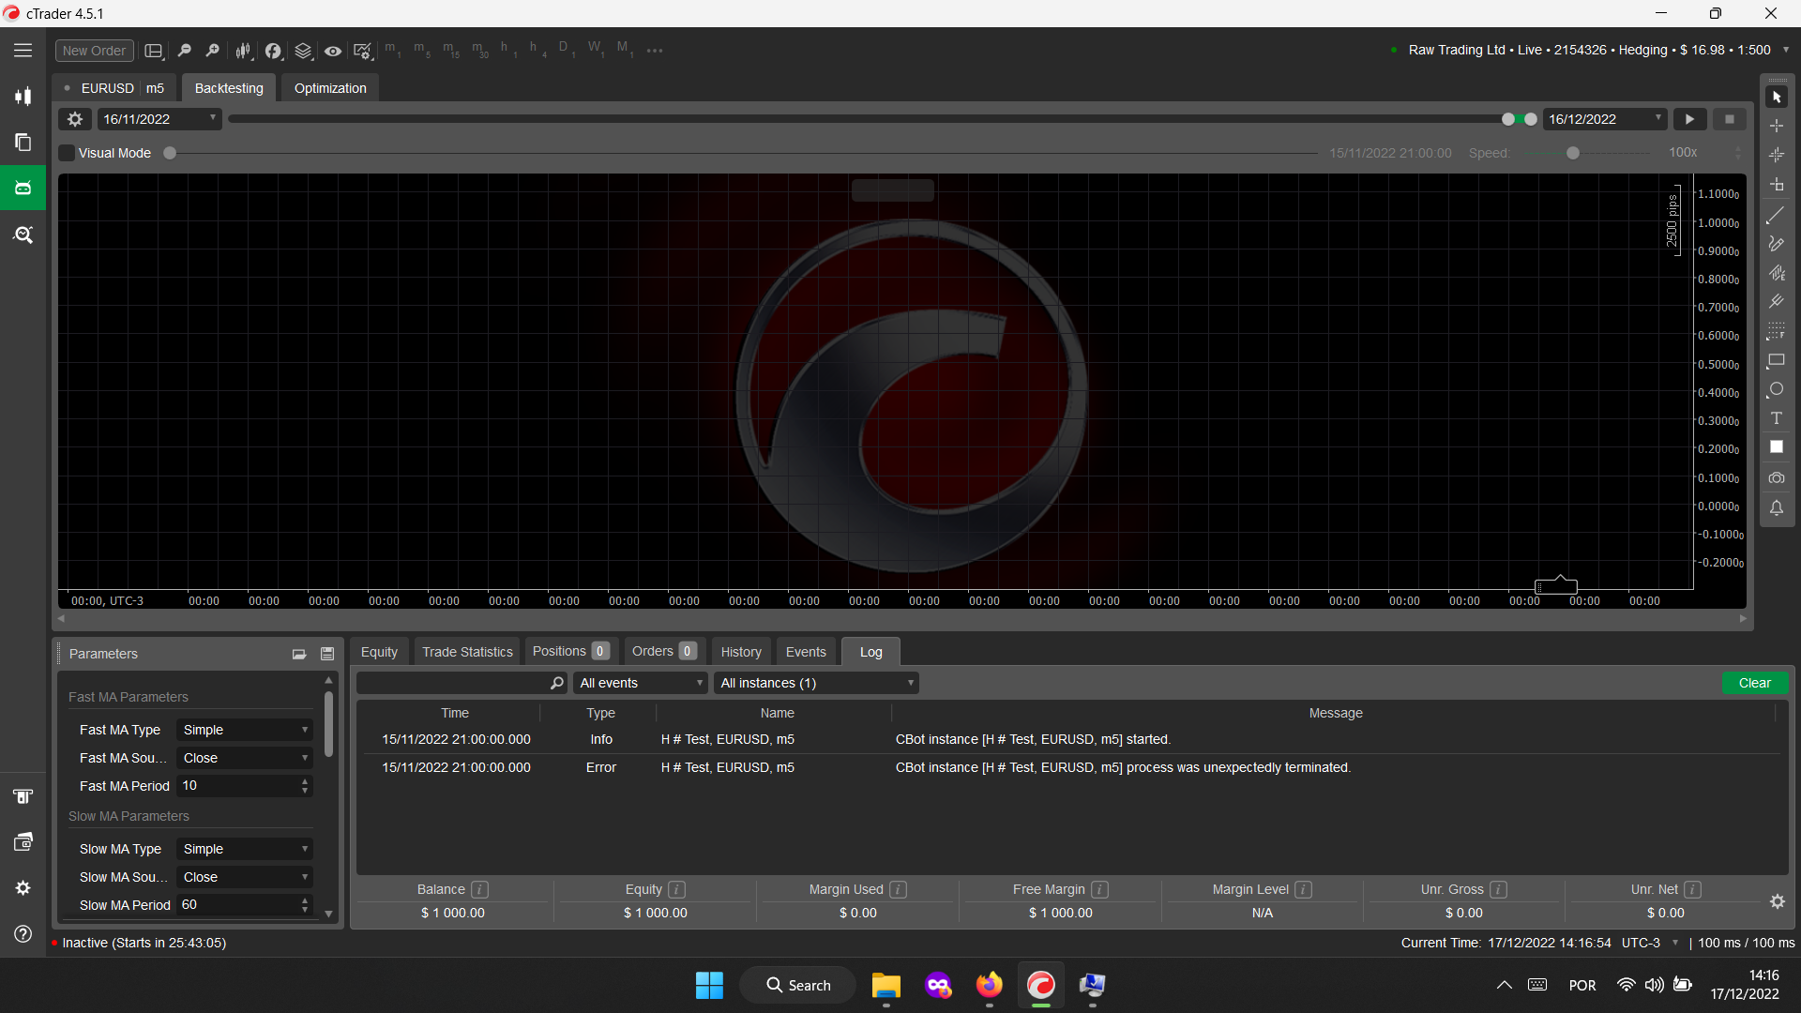The image size is (1801, 1013).
Task: Open the end date 16/12/2022 dropdown
Action: click(1605, 119)
